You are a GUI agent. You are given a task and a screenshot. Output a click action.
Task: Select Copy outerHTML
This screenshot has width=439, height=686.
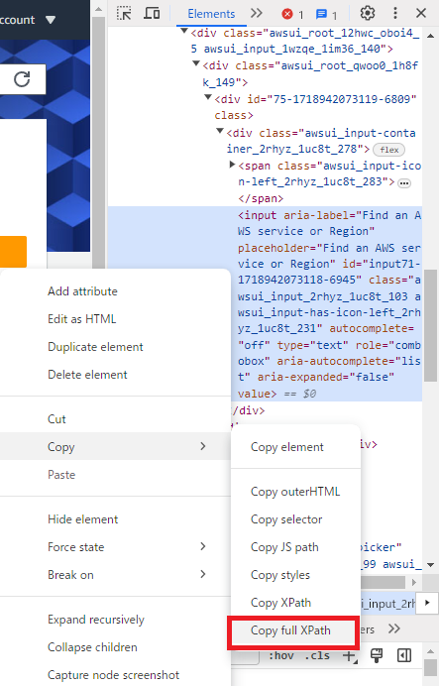pos(295,492)
